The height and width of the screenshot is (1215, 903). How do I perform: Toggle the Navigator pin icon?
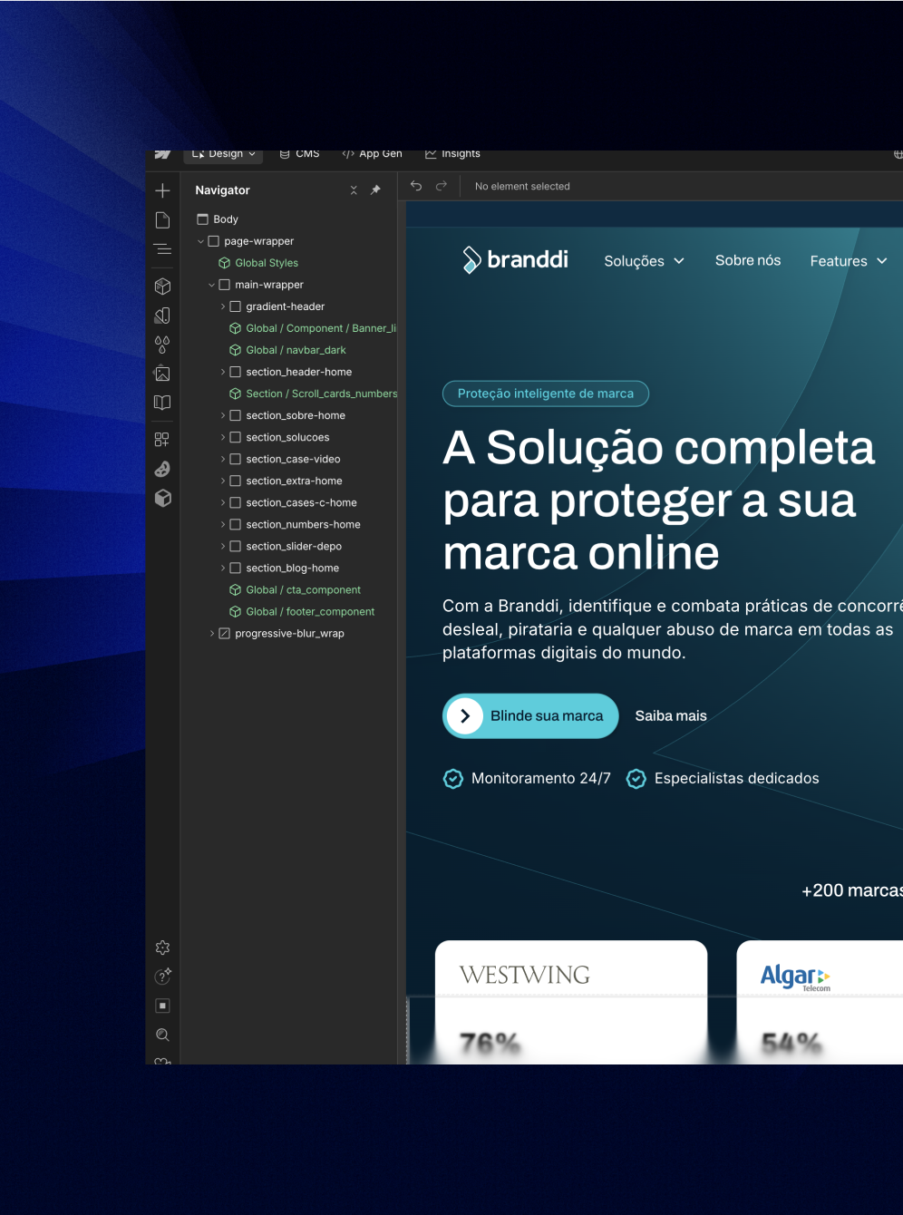coord(375,190)
